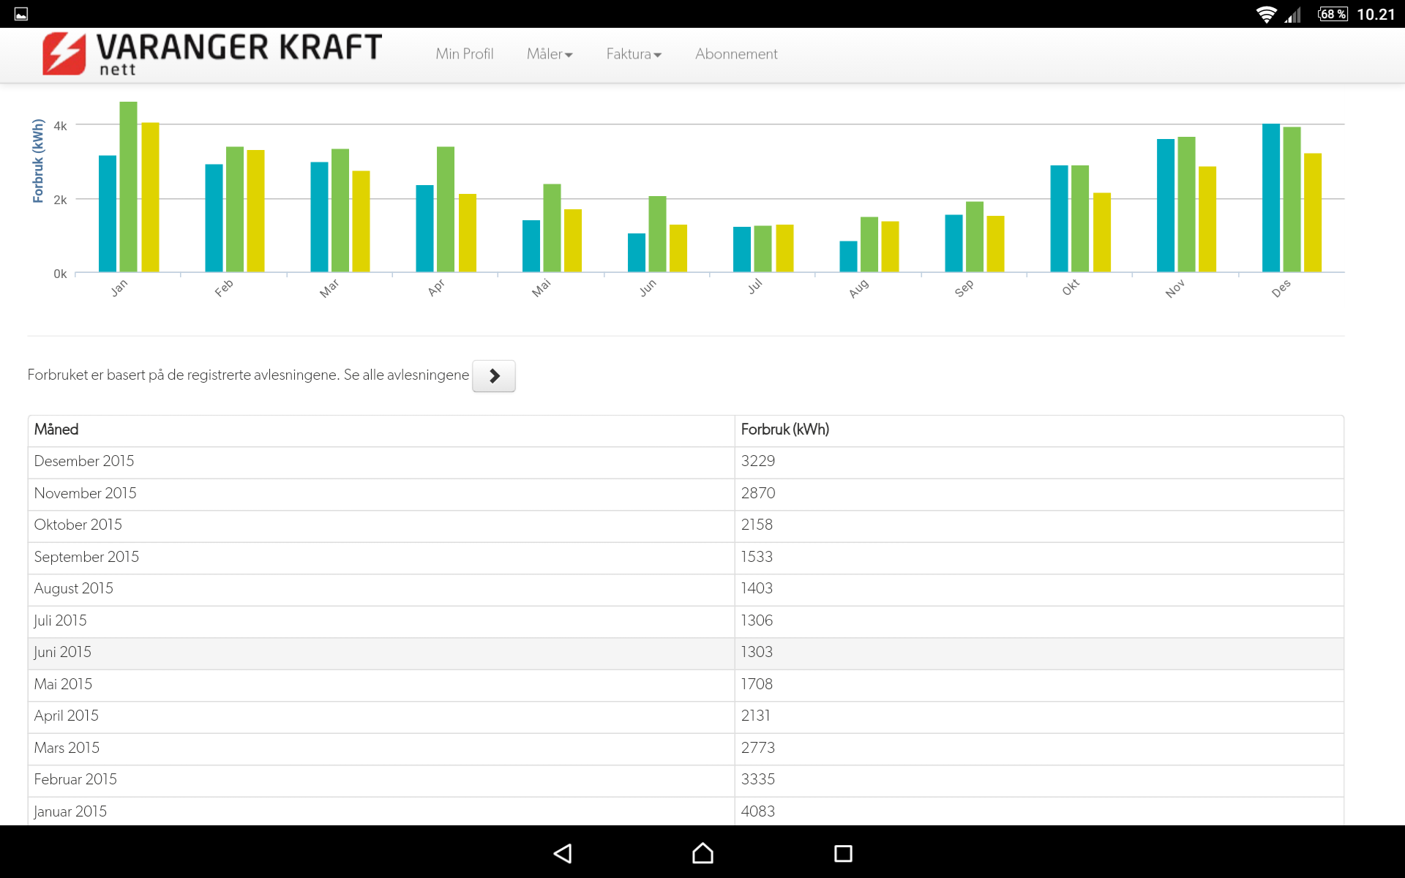
Task: Click the green January bar in chart
Action: (128, 187)
